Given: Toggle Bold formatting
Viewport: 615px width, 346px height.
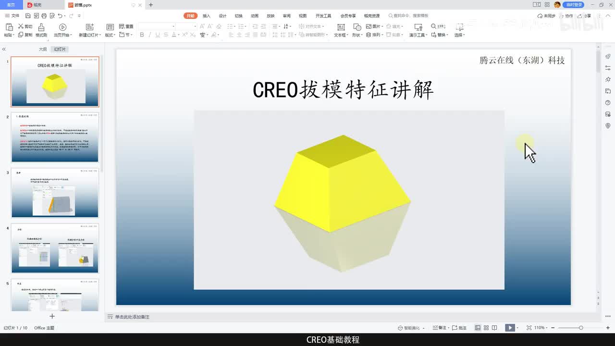Looking at the screenshot, I should click(x=142, y=35).
